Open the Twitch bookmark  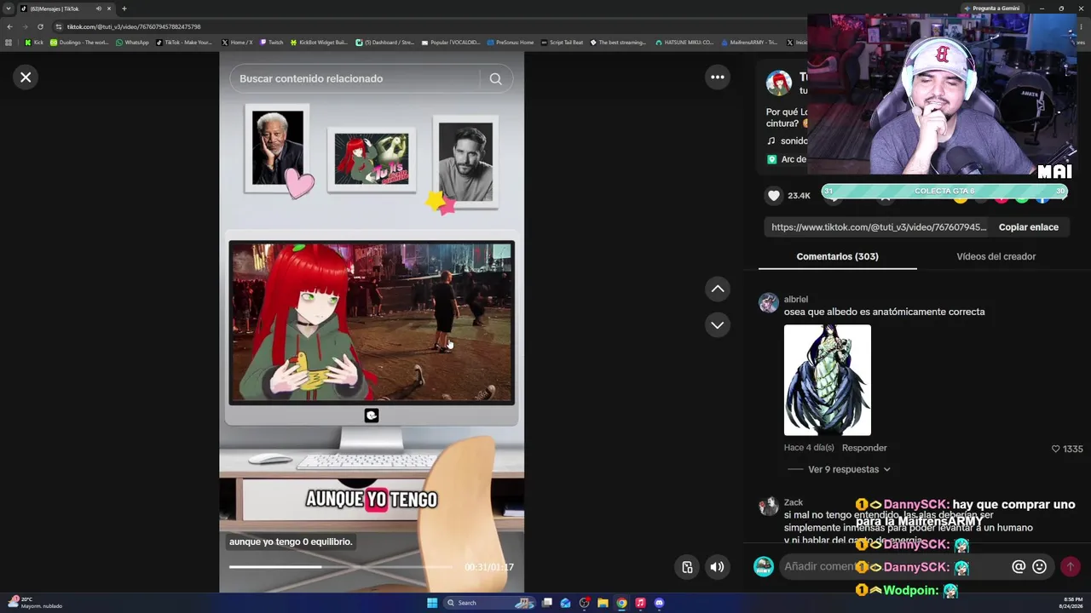[x=271, y=43]
